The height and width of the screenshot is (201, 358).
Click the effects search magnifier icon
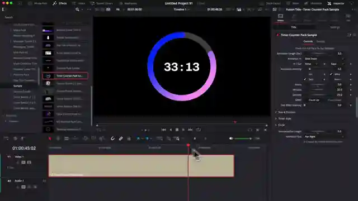point(77,9)
